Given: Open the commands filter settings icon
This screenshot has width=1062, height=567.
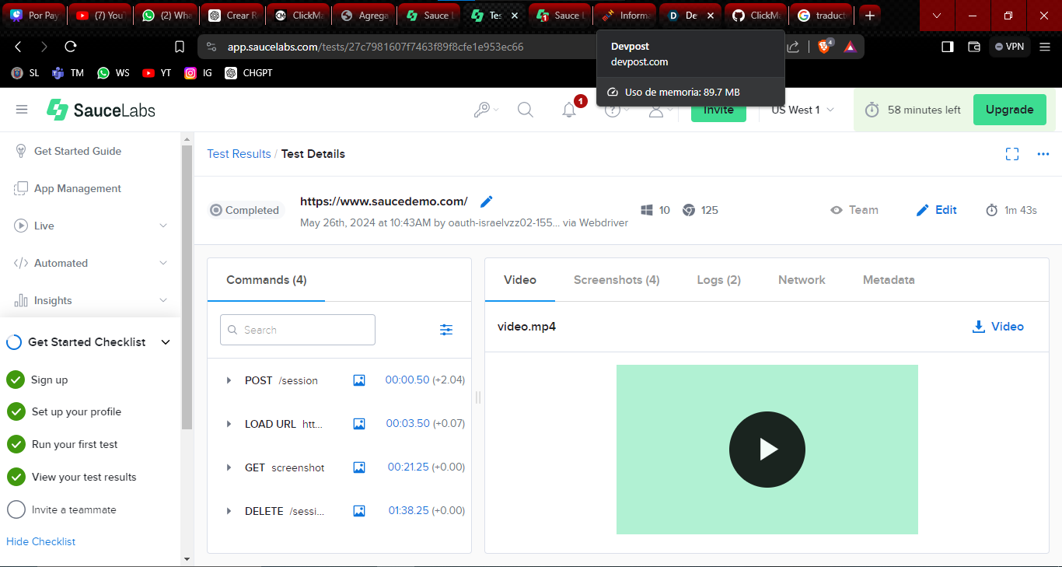Looking at the screenshot, I should coord(446,330).
